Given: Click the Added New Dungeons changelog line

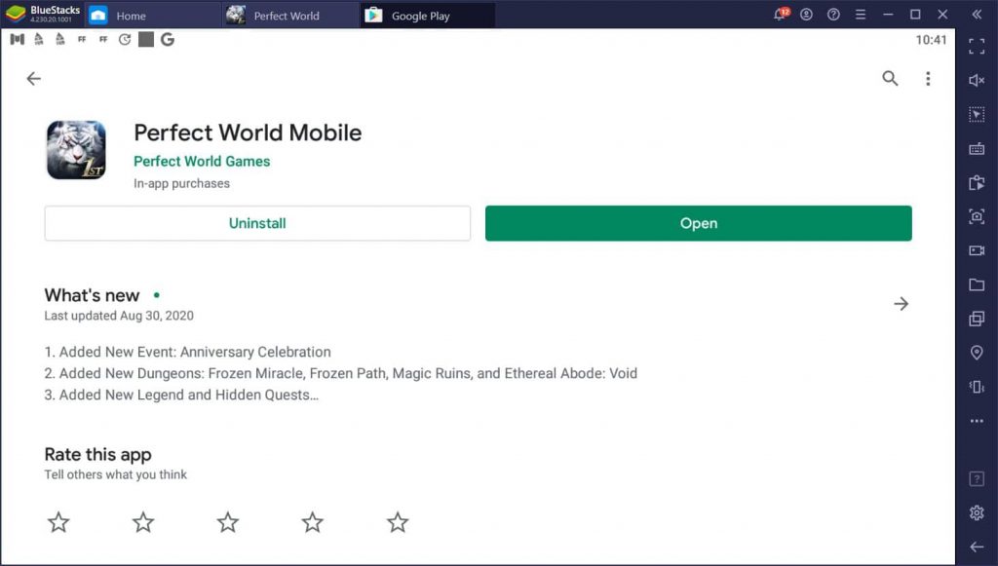Looking at the screenshot, I should [x=340, y=373].
